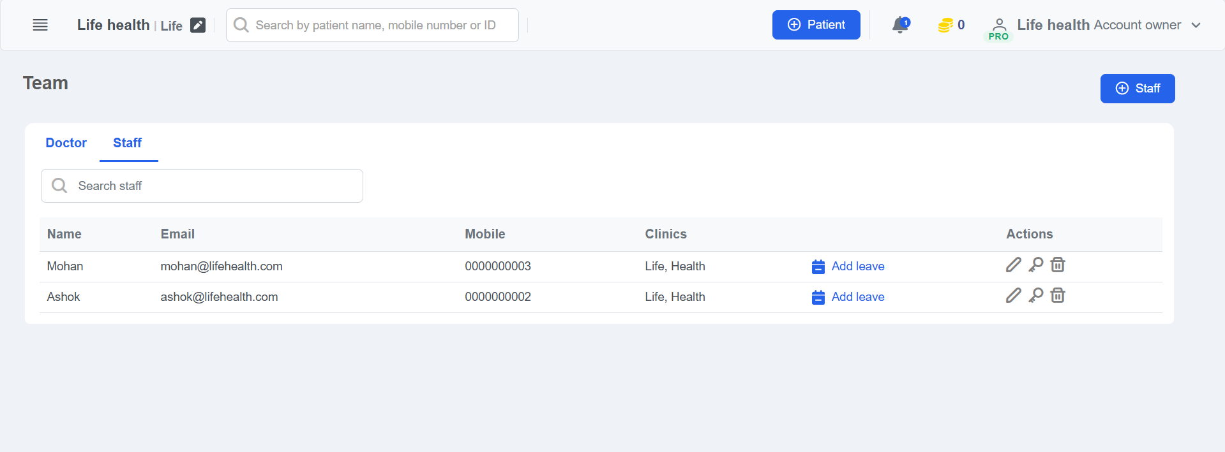Click the calendar icon in Mohan's row
1225x452 pixels.
coord(818,266)
